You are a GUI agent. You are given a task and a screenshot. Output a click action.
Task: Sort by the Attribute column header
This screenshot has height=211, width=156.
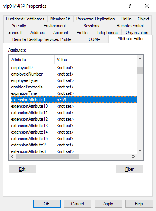32,60
